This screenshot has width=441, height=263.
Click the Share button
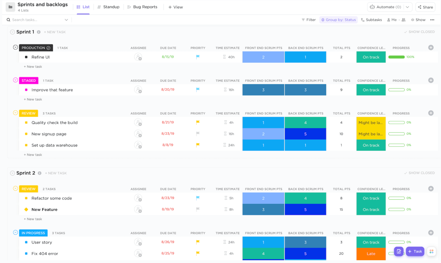point(425,7)
